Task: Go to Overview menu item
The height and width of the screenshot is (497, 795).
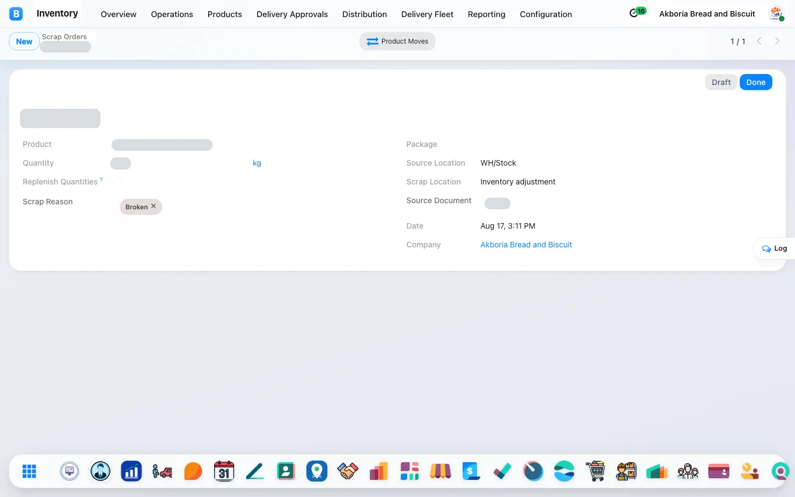Action: click(x=118, y=14)
